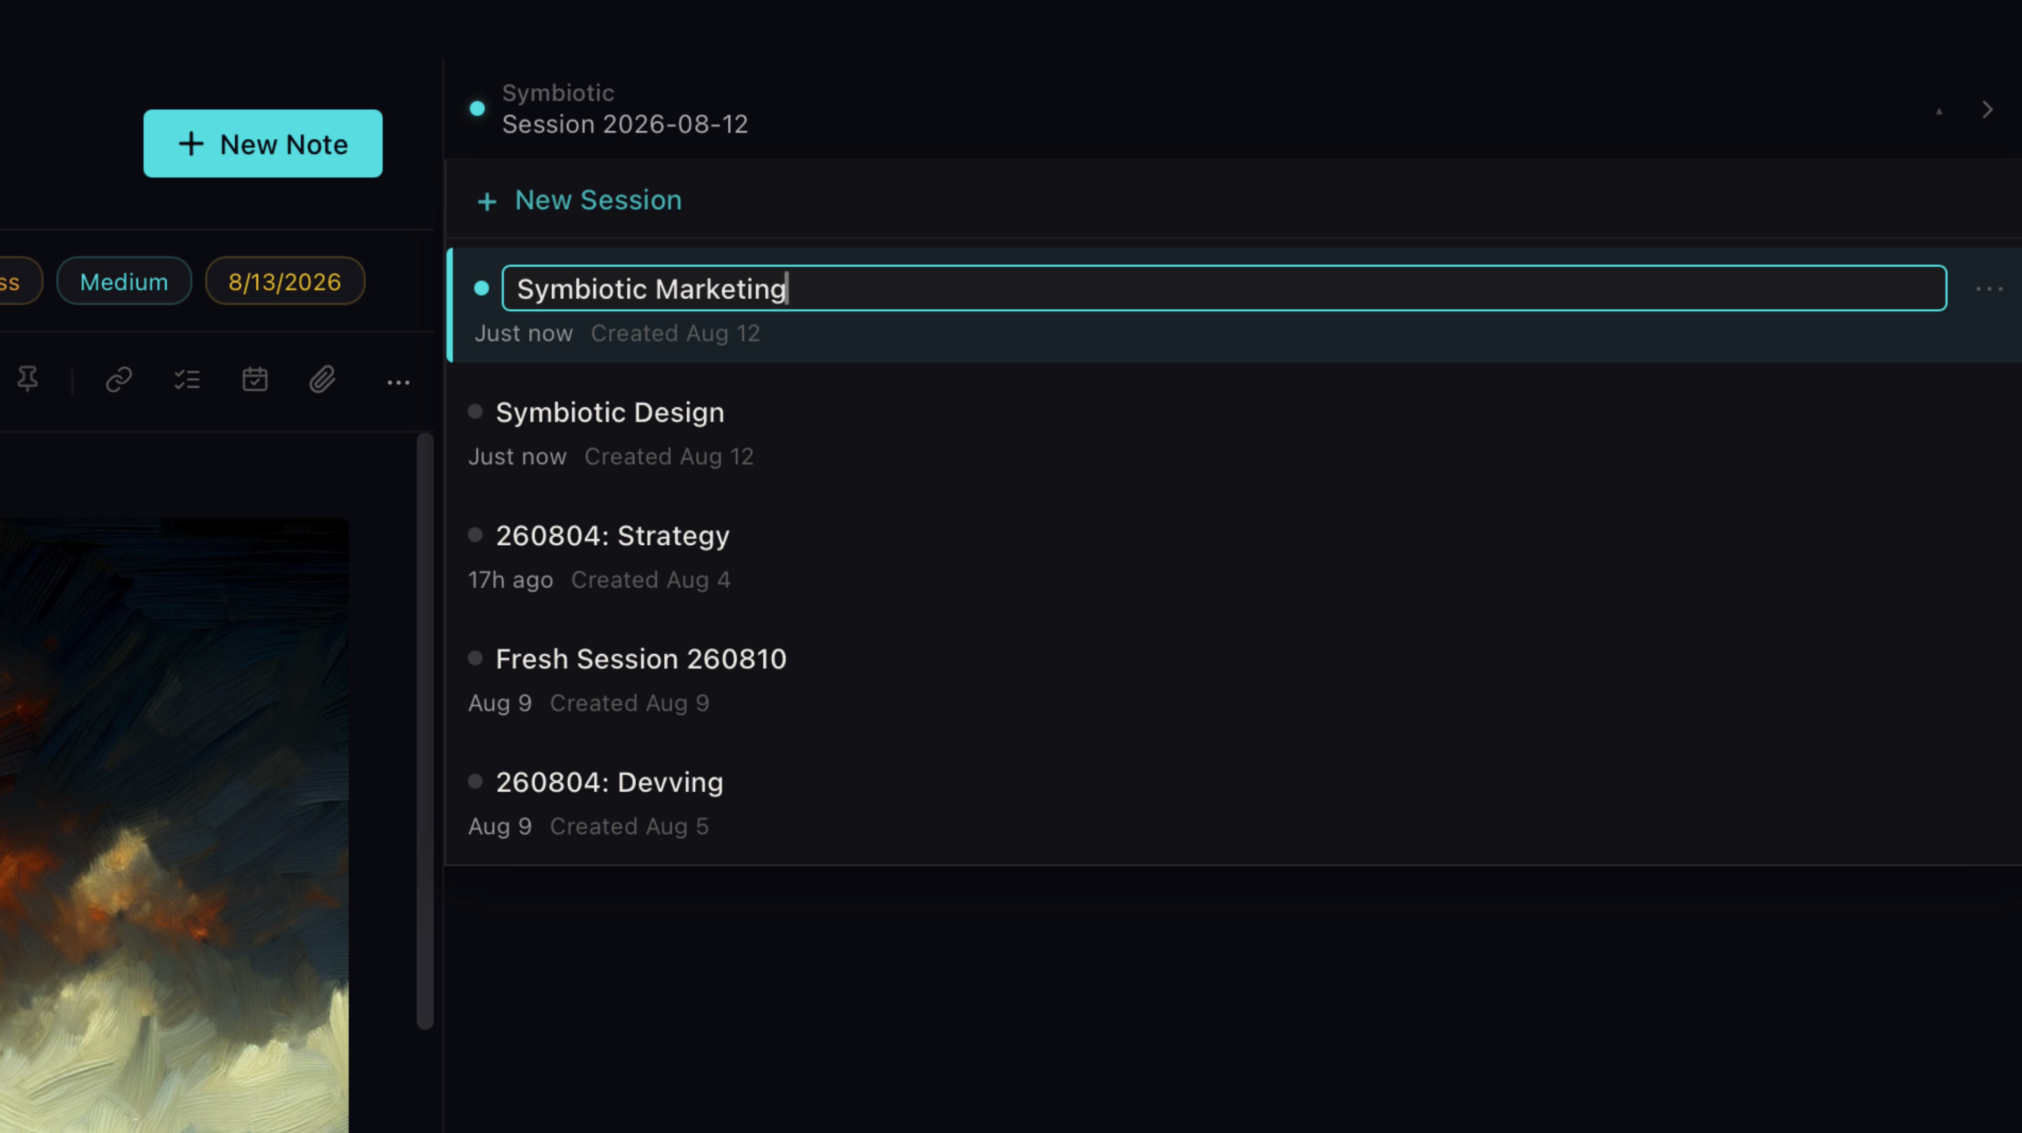Click the right chevron in the session header
This screenshot has width=2022, height=1133.
[x=1987, y=110]
